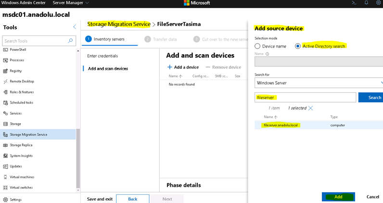
Task: Click the Type column header in results
Action: [334, 117]
